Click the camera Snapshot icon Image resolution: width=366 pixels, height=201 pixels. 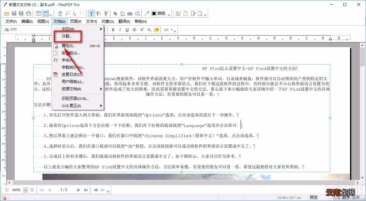click(130, 13)
